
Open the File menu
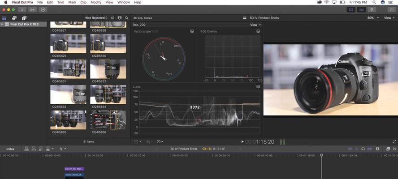click(40, 2)
